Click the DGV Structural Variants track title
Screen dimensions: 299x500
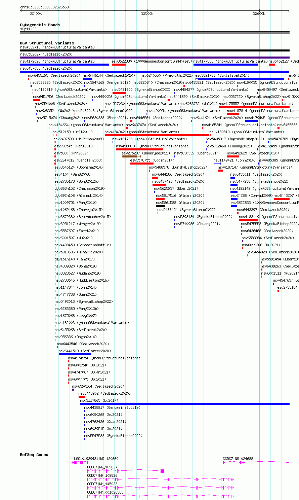pos(47,43)
